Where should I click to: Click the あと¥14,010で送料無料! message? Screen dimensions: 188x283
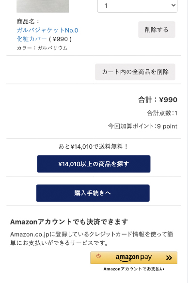(94, 146)
